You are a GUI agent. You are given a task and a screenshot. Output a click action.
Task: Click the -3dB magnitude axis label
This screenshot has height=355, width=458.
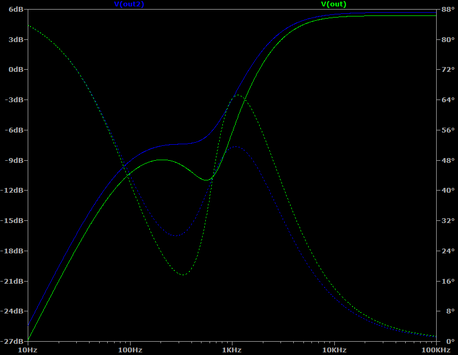coord(14,100)
